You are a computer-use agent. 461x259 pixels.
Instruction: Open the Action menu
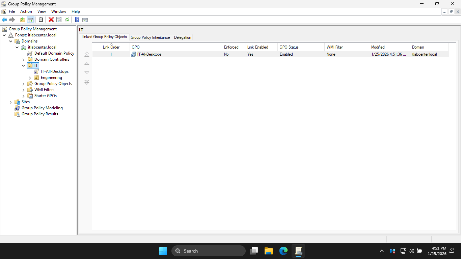point(26,11)
